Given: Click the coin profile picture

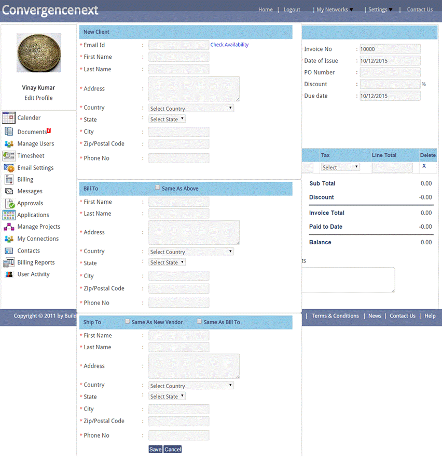Looking at the screenshot, I should (x=38, y=52).
